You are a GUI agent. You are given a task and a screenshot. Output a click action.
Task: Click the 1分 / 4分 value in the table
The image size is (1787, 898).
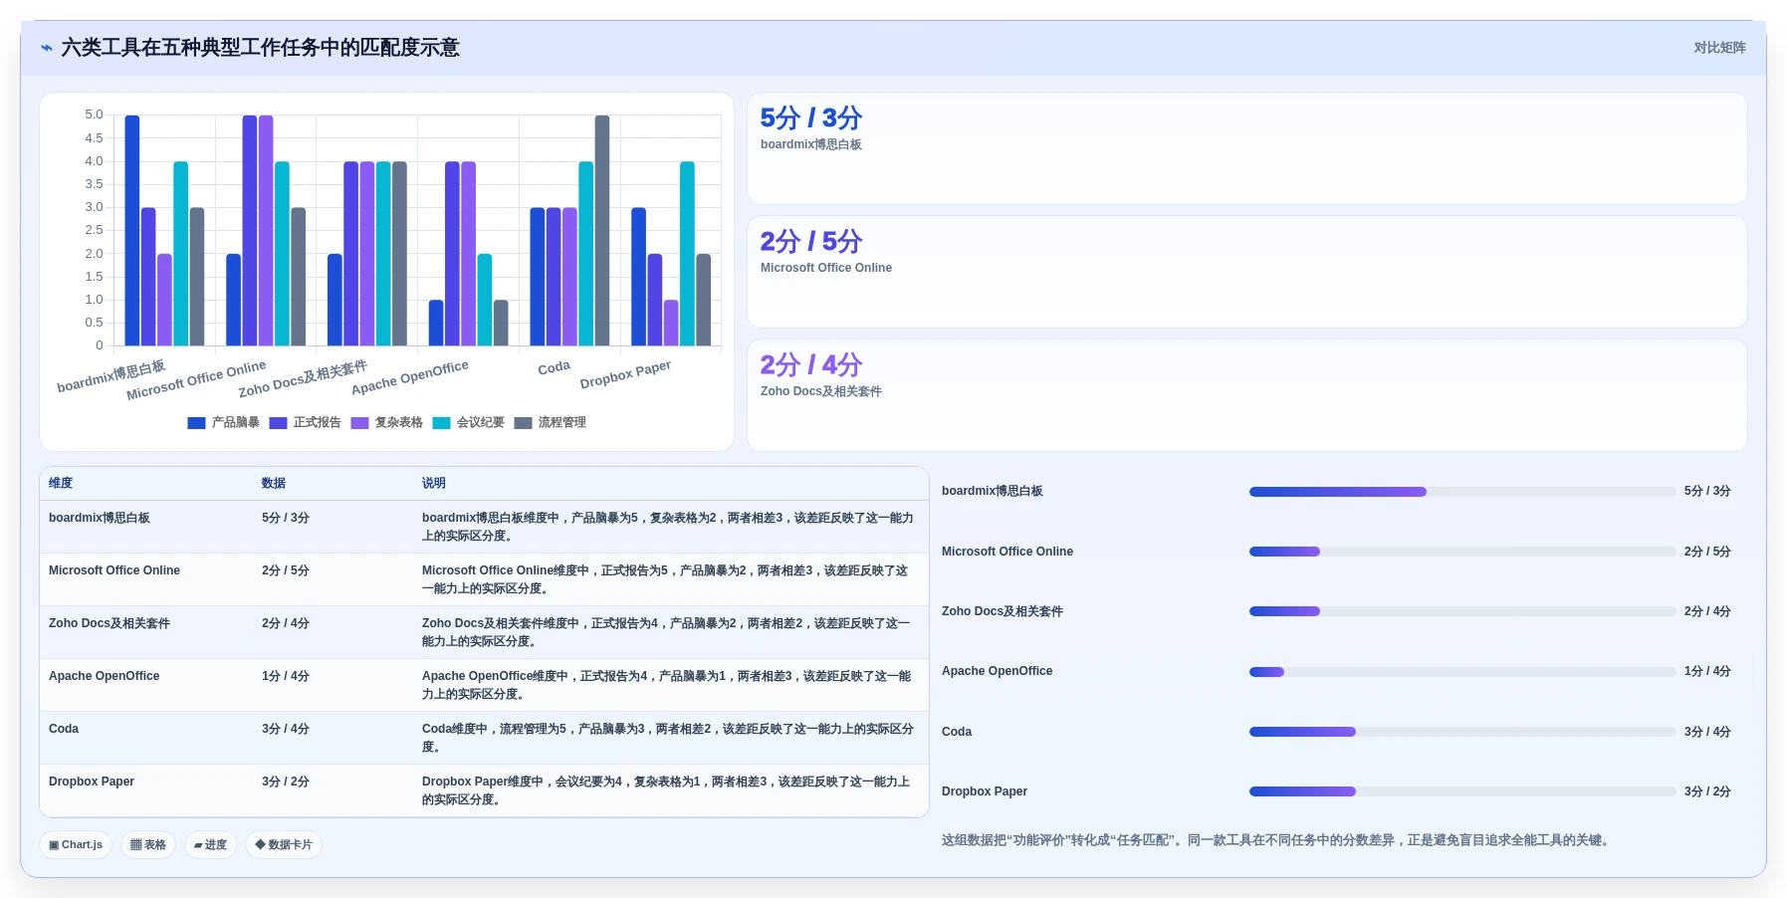click(286, 676)
